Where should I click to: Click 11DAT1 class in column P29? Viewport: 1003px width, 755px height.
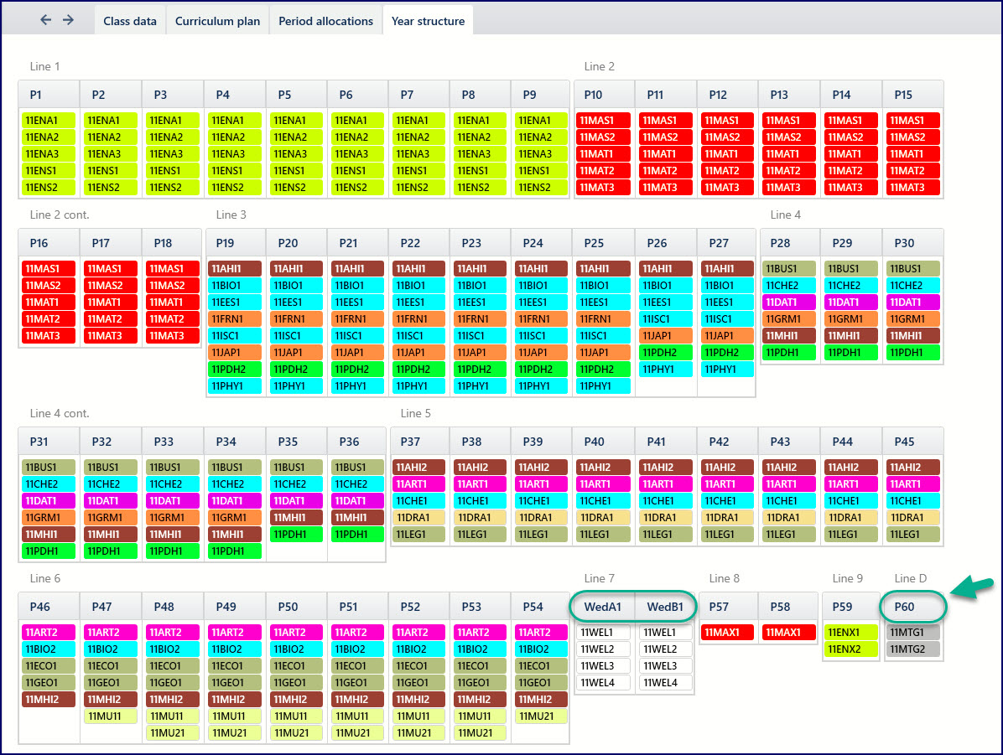850,302
